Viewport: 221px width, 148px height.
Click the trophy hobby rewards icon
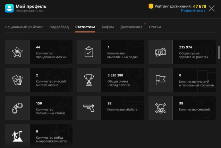[x=89, y=80]
